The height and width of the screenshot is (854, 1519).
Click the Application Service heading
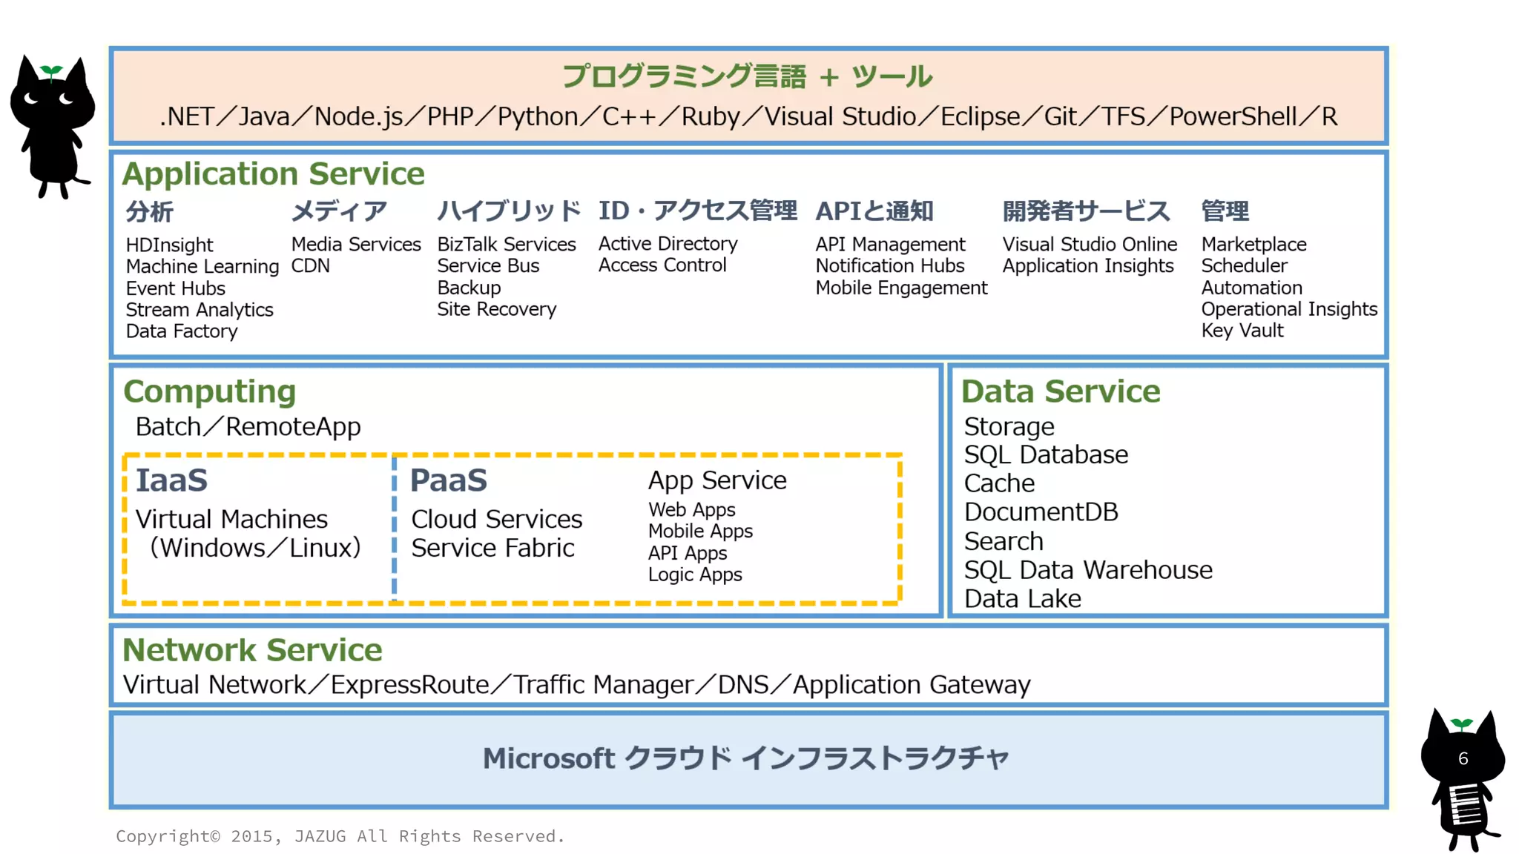[273, 174]
